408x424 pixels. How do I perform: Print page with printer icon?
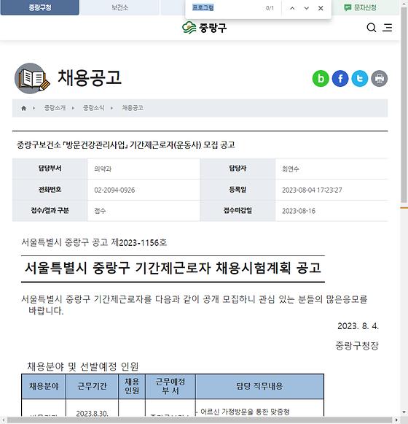click(380, 78)
